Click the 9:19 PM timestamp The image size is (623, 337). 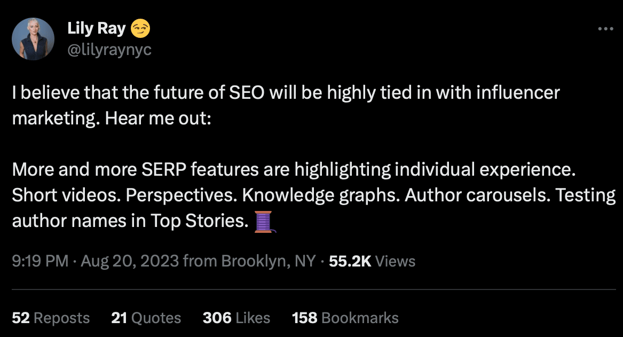(x=40, y=261)
